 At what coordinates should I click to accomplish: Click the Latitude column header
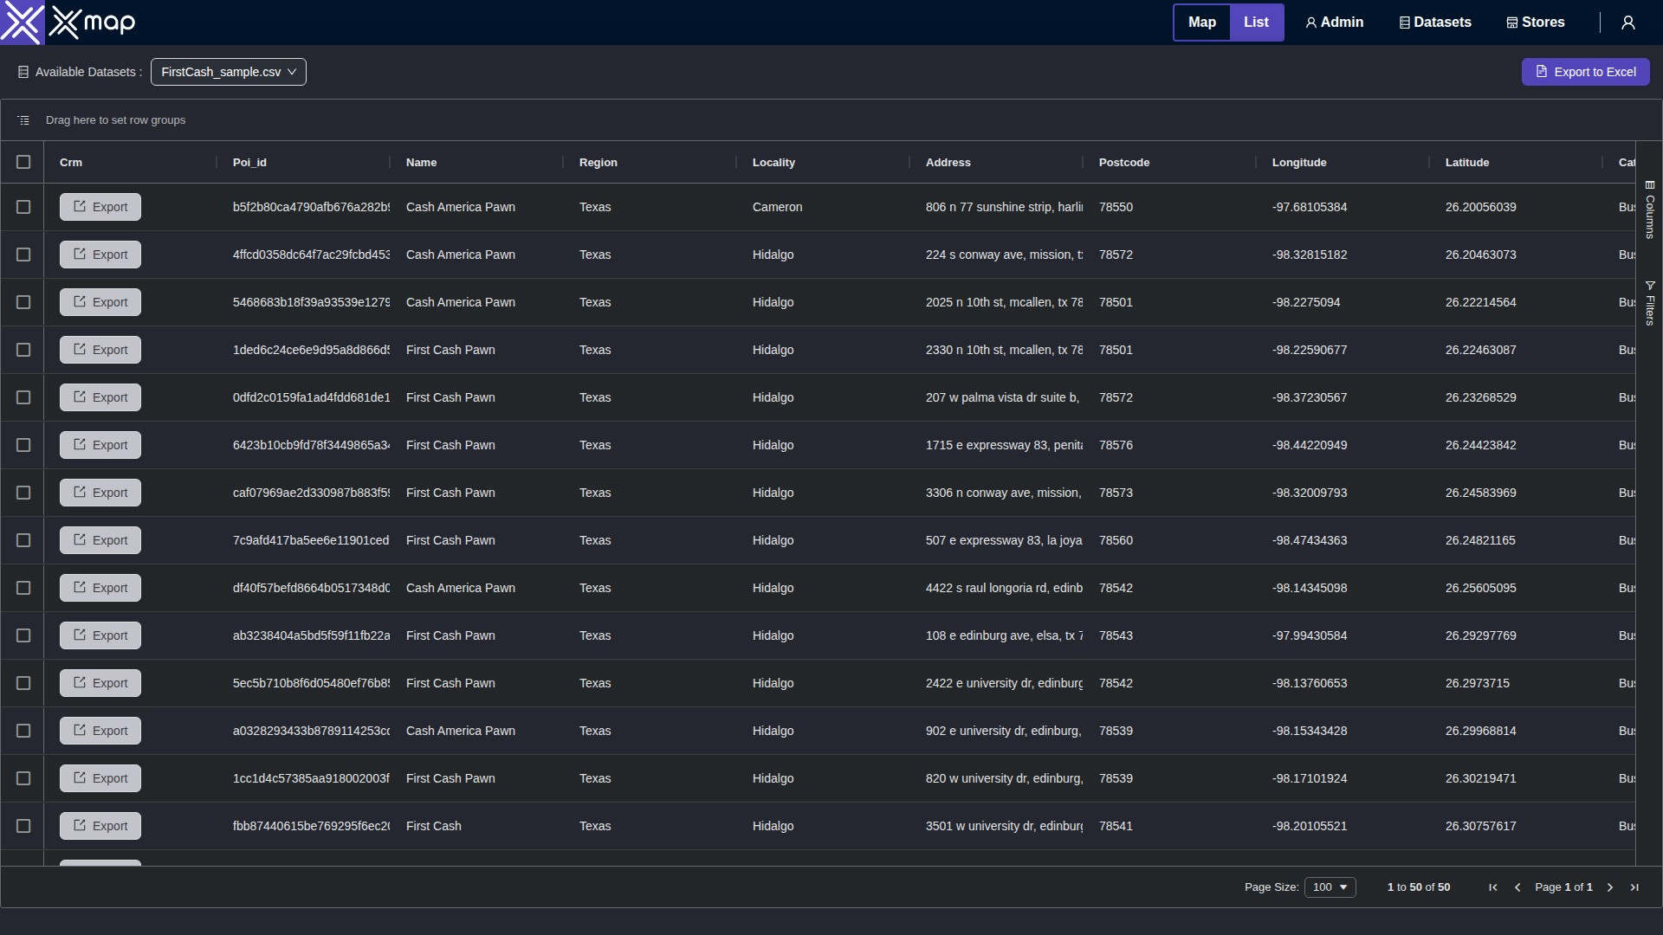(x=1468, y=162)
